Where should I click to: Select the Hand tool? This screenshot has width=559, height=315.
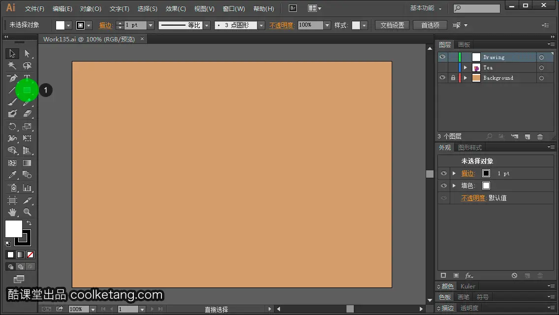(x=12, y=212)
